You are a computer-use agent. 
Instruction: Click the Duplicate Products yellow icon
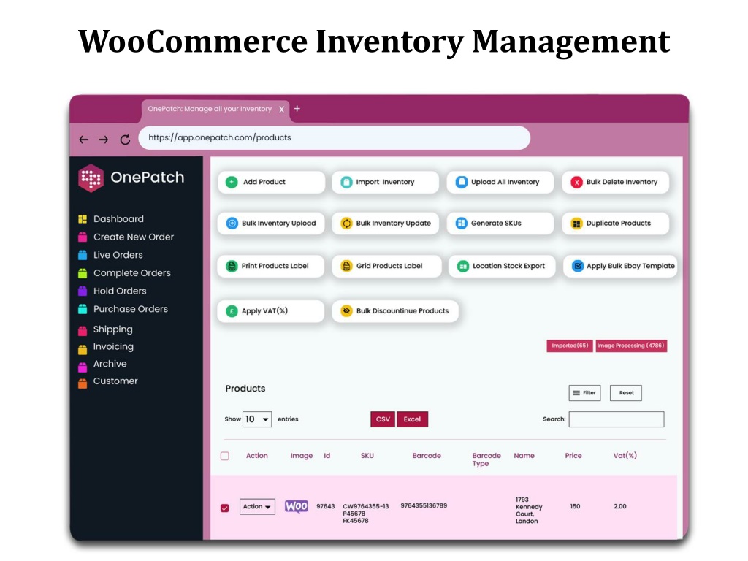576,224
